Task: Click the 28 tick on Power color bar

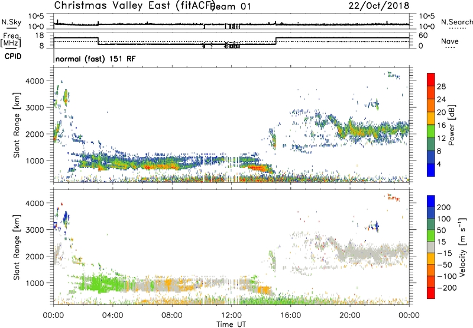Action: coord(441,86)
